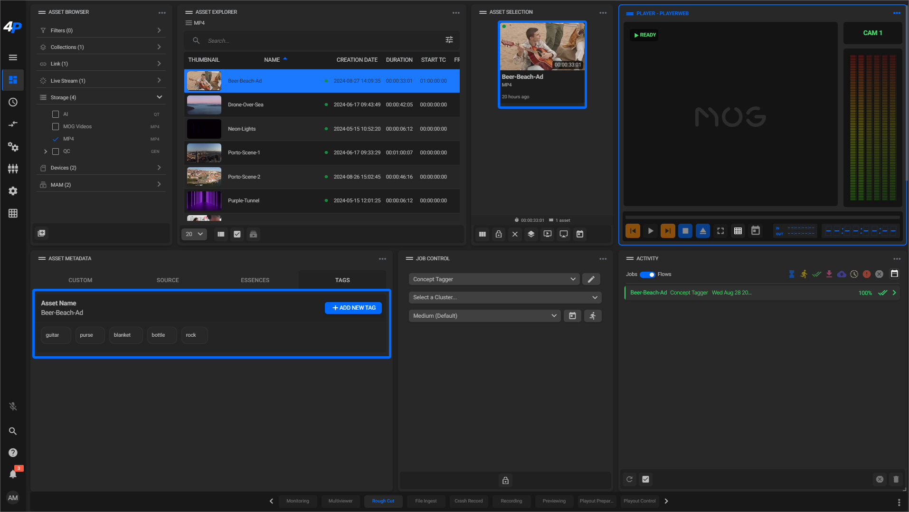
Task: Click the select-all checkbox icon in Asset Explorer toolbar
Action: [237, 234]
